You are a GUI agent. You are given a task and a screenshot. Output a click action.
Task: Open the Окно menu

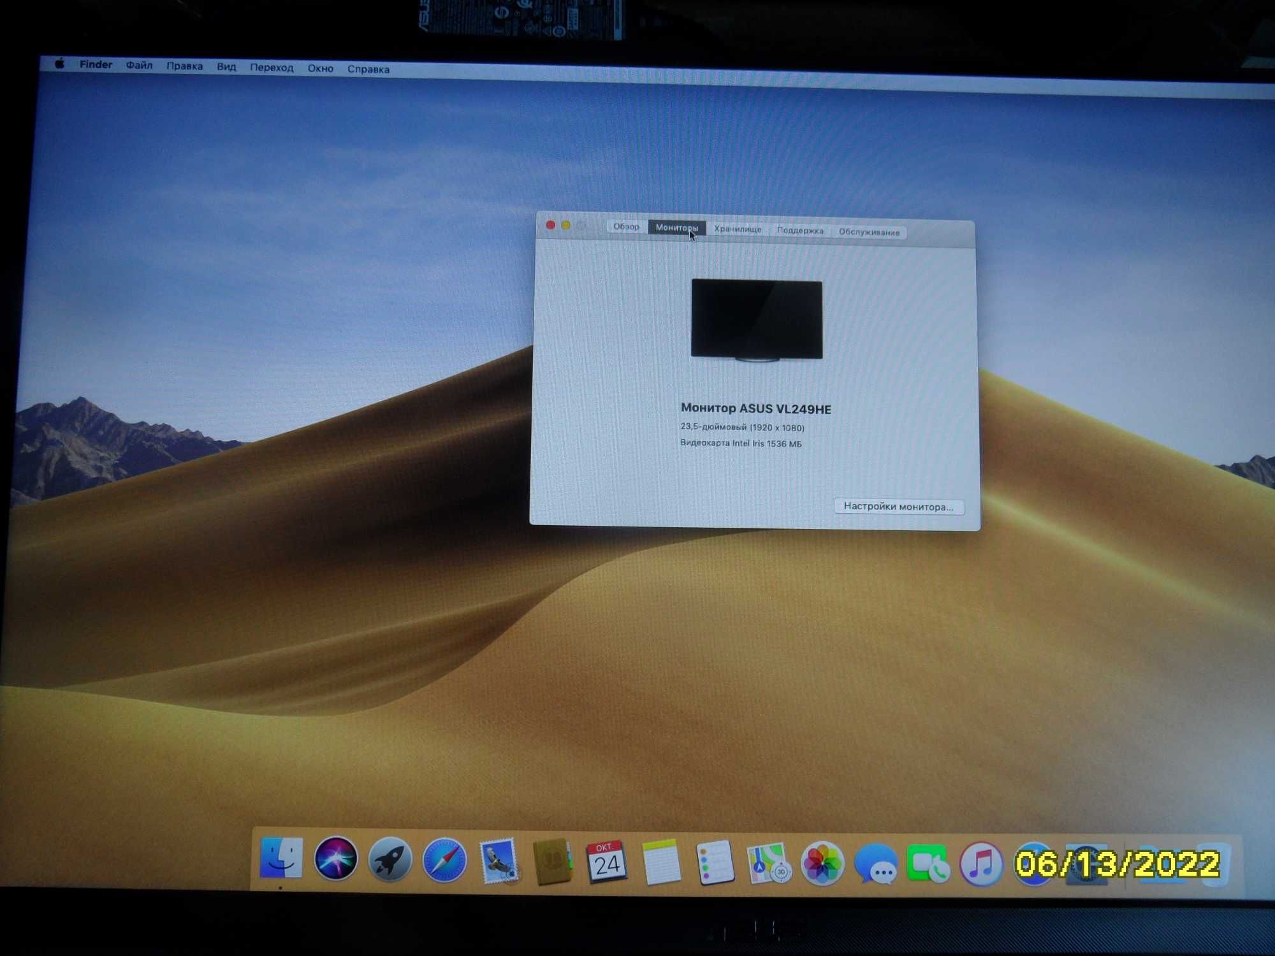click(x=320, y=68)
